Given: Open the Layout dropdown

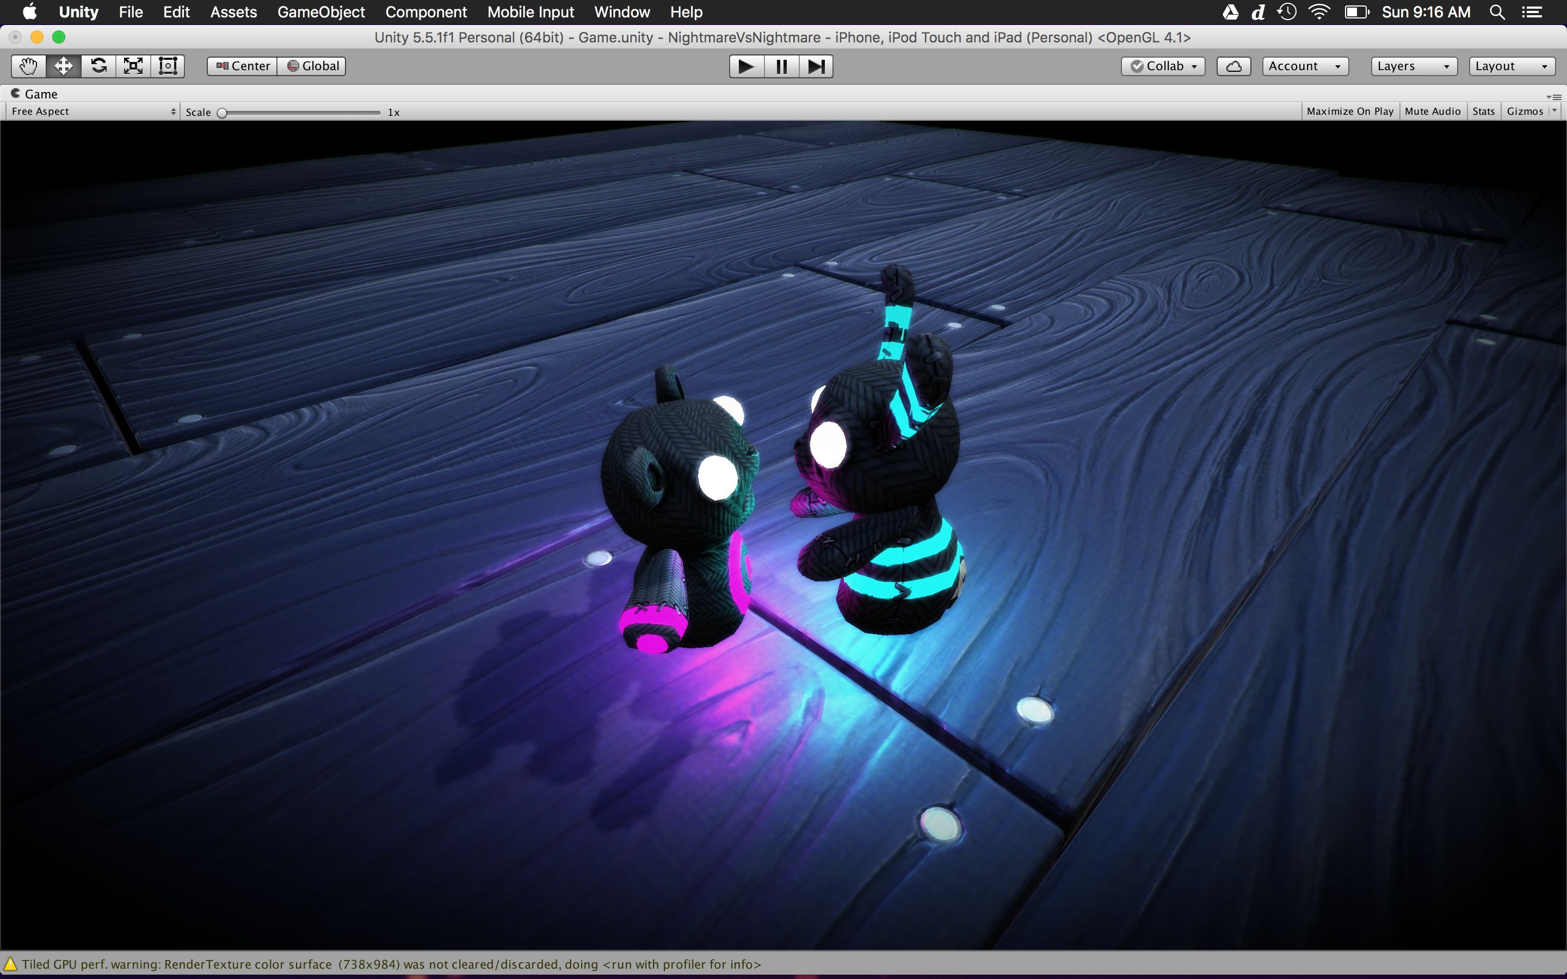Looking at the screenshot, I should click(1512, 66).
